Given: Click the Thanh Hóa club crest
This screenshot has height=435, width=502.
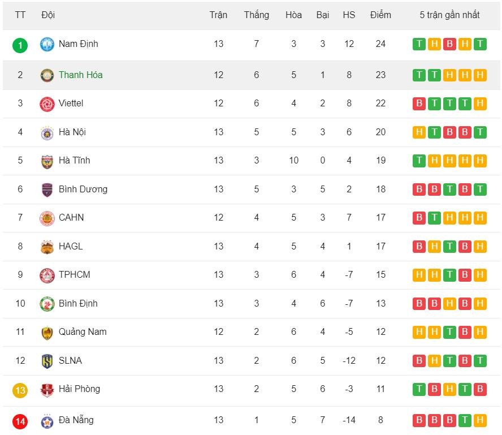Looking at the screenshot, I should point(47,75).
